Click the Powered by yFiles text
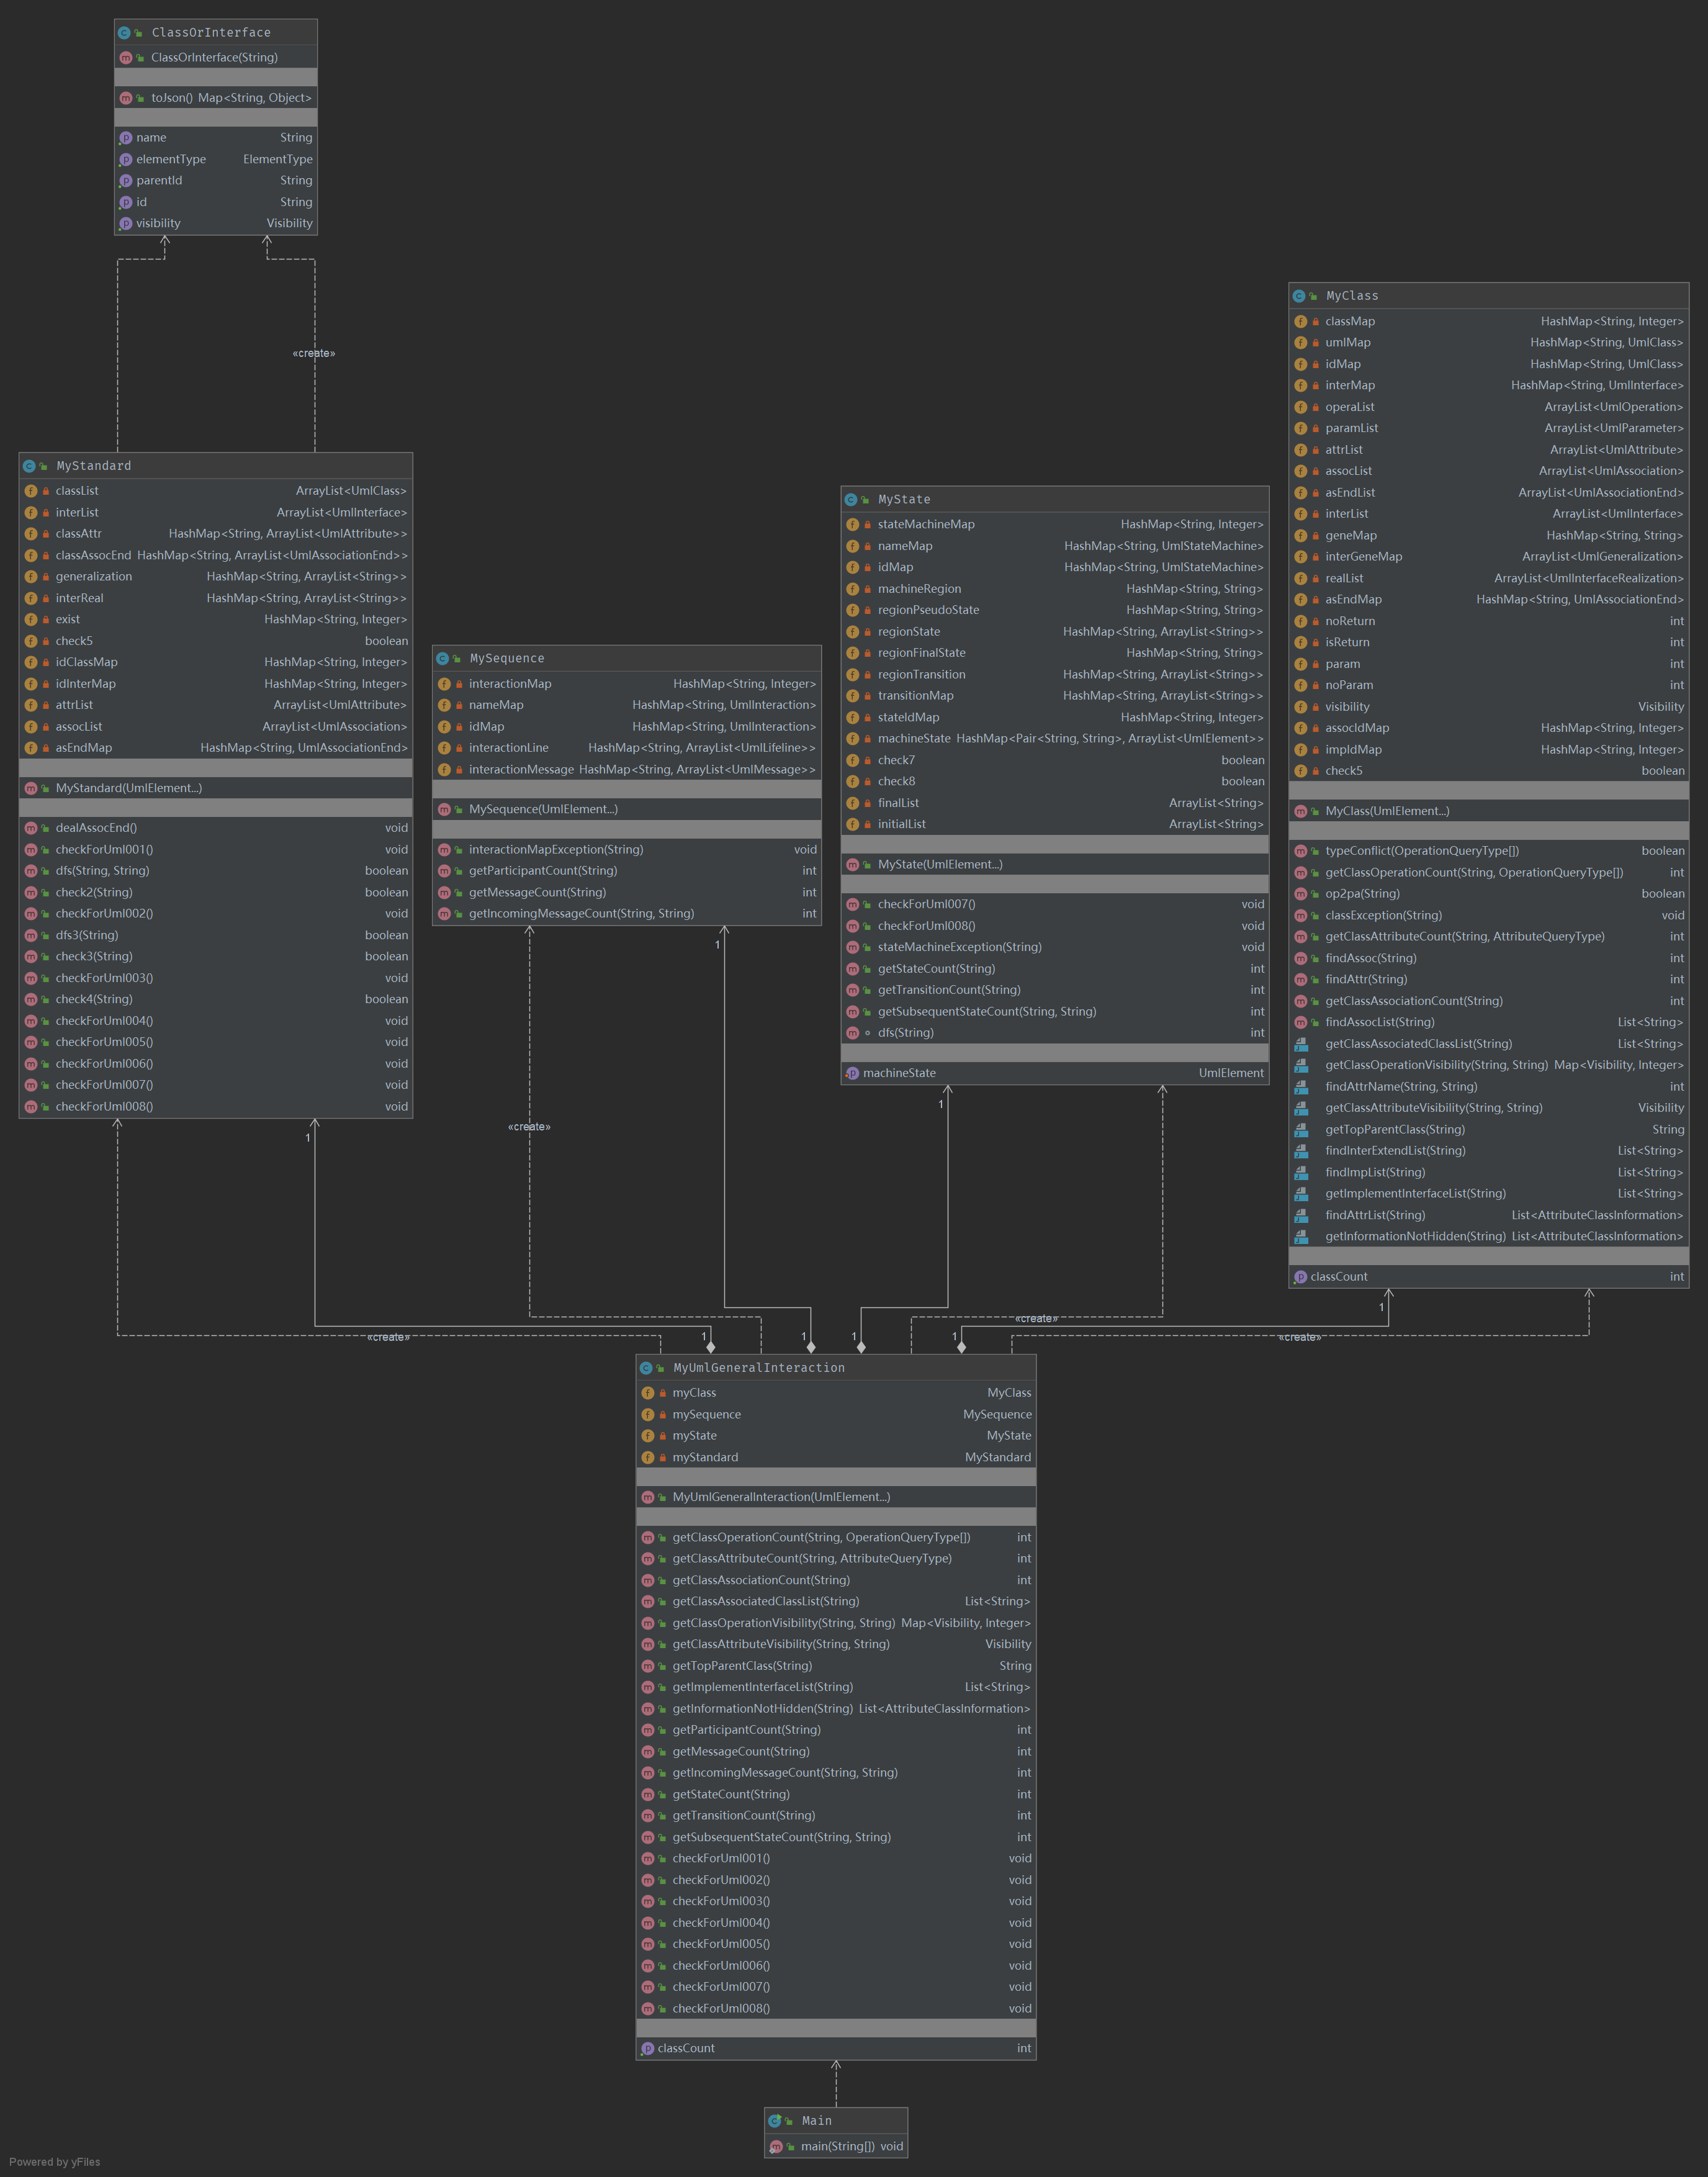This screenshot has height=2177, width=1708. click(55, 2162)
